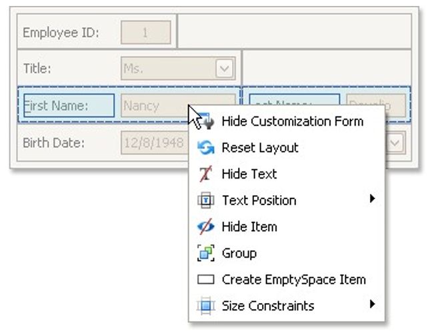The height and width of the screenshot is (335, 430).
Task: Expand the Text Position submenu arrow
Action: click(x=372, y=199)
